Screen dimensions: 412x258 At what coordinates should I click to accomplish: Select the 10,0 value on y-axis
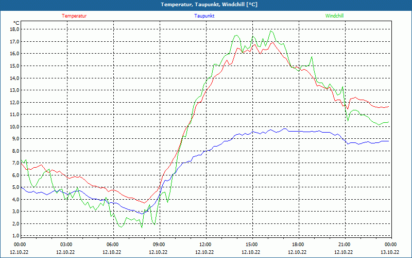coord(14,127)
